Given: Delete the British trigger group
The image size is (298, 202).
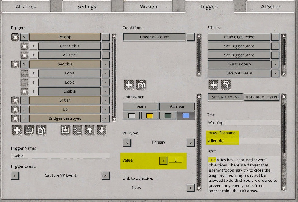Looking at the screenshot, I should tap(106, 100).
